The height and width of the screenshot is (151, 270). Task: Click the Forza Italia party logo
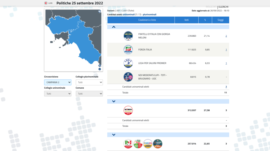[x=128, y=50]
